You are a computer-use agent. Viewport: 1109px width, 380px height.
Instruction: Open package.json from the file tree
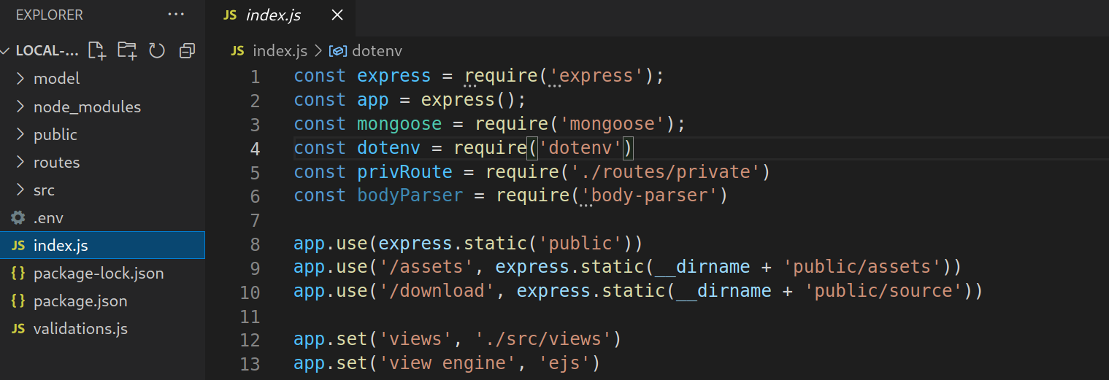80,301
